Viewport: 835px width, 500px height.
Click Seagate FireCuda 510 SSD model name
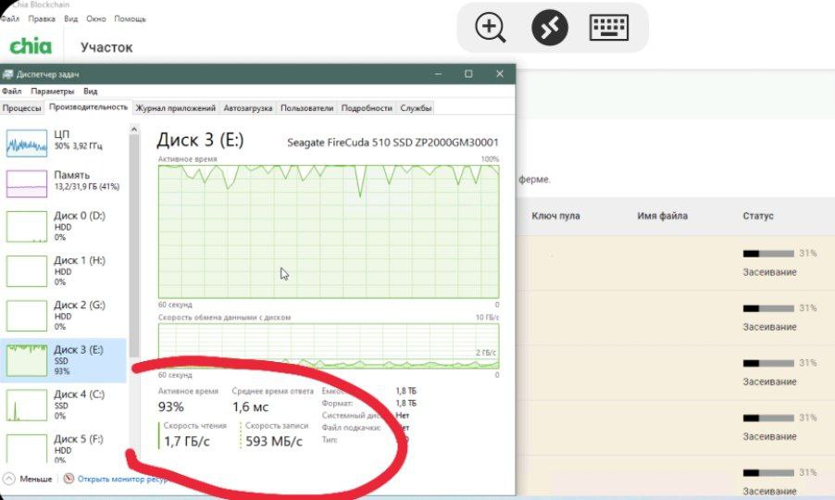point(393,143)
